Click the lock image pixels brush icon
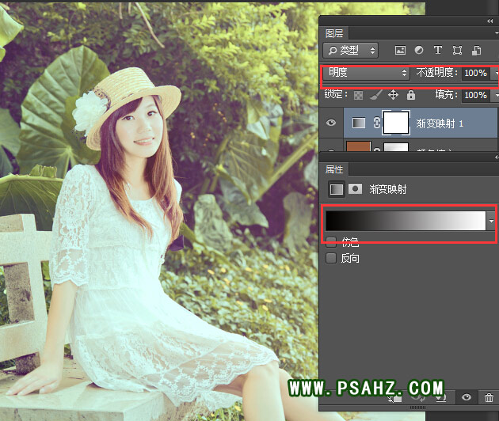This screenshot has width=499, height=421. (375, 95)
